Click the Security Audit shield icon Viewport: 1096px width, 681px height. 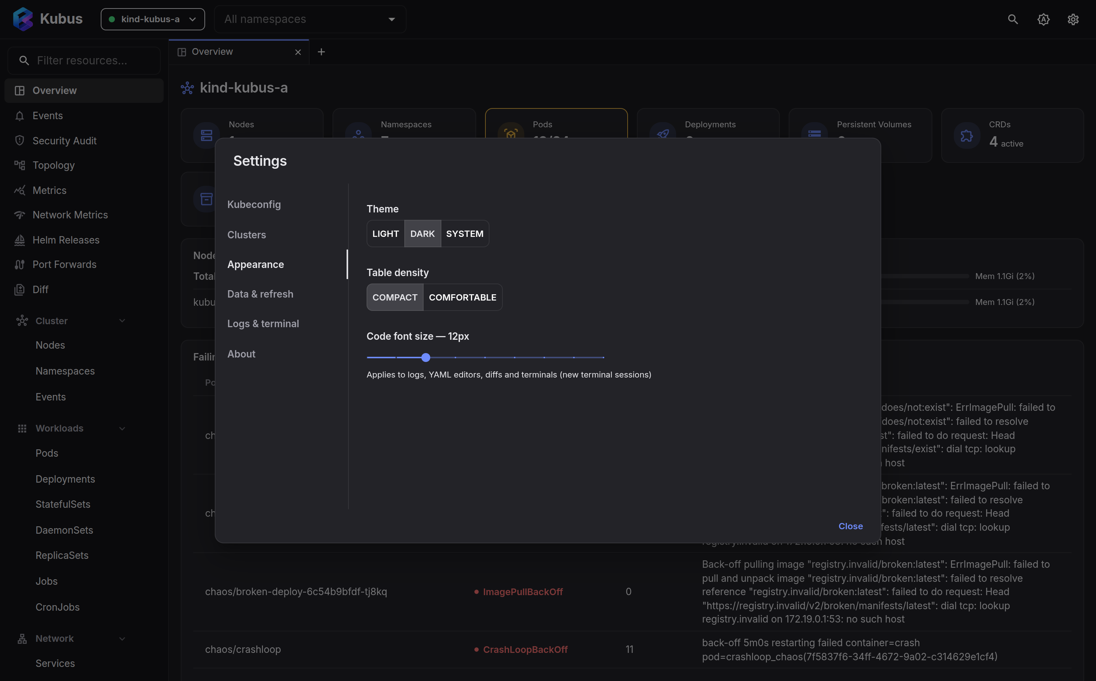pyautogui.click(x=19, y=141)
